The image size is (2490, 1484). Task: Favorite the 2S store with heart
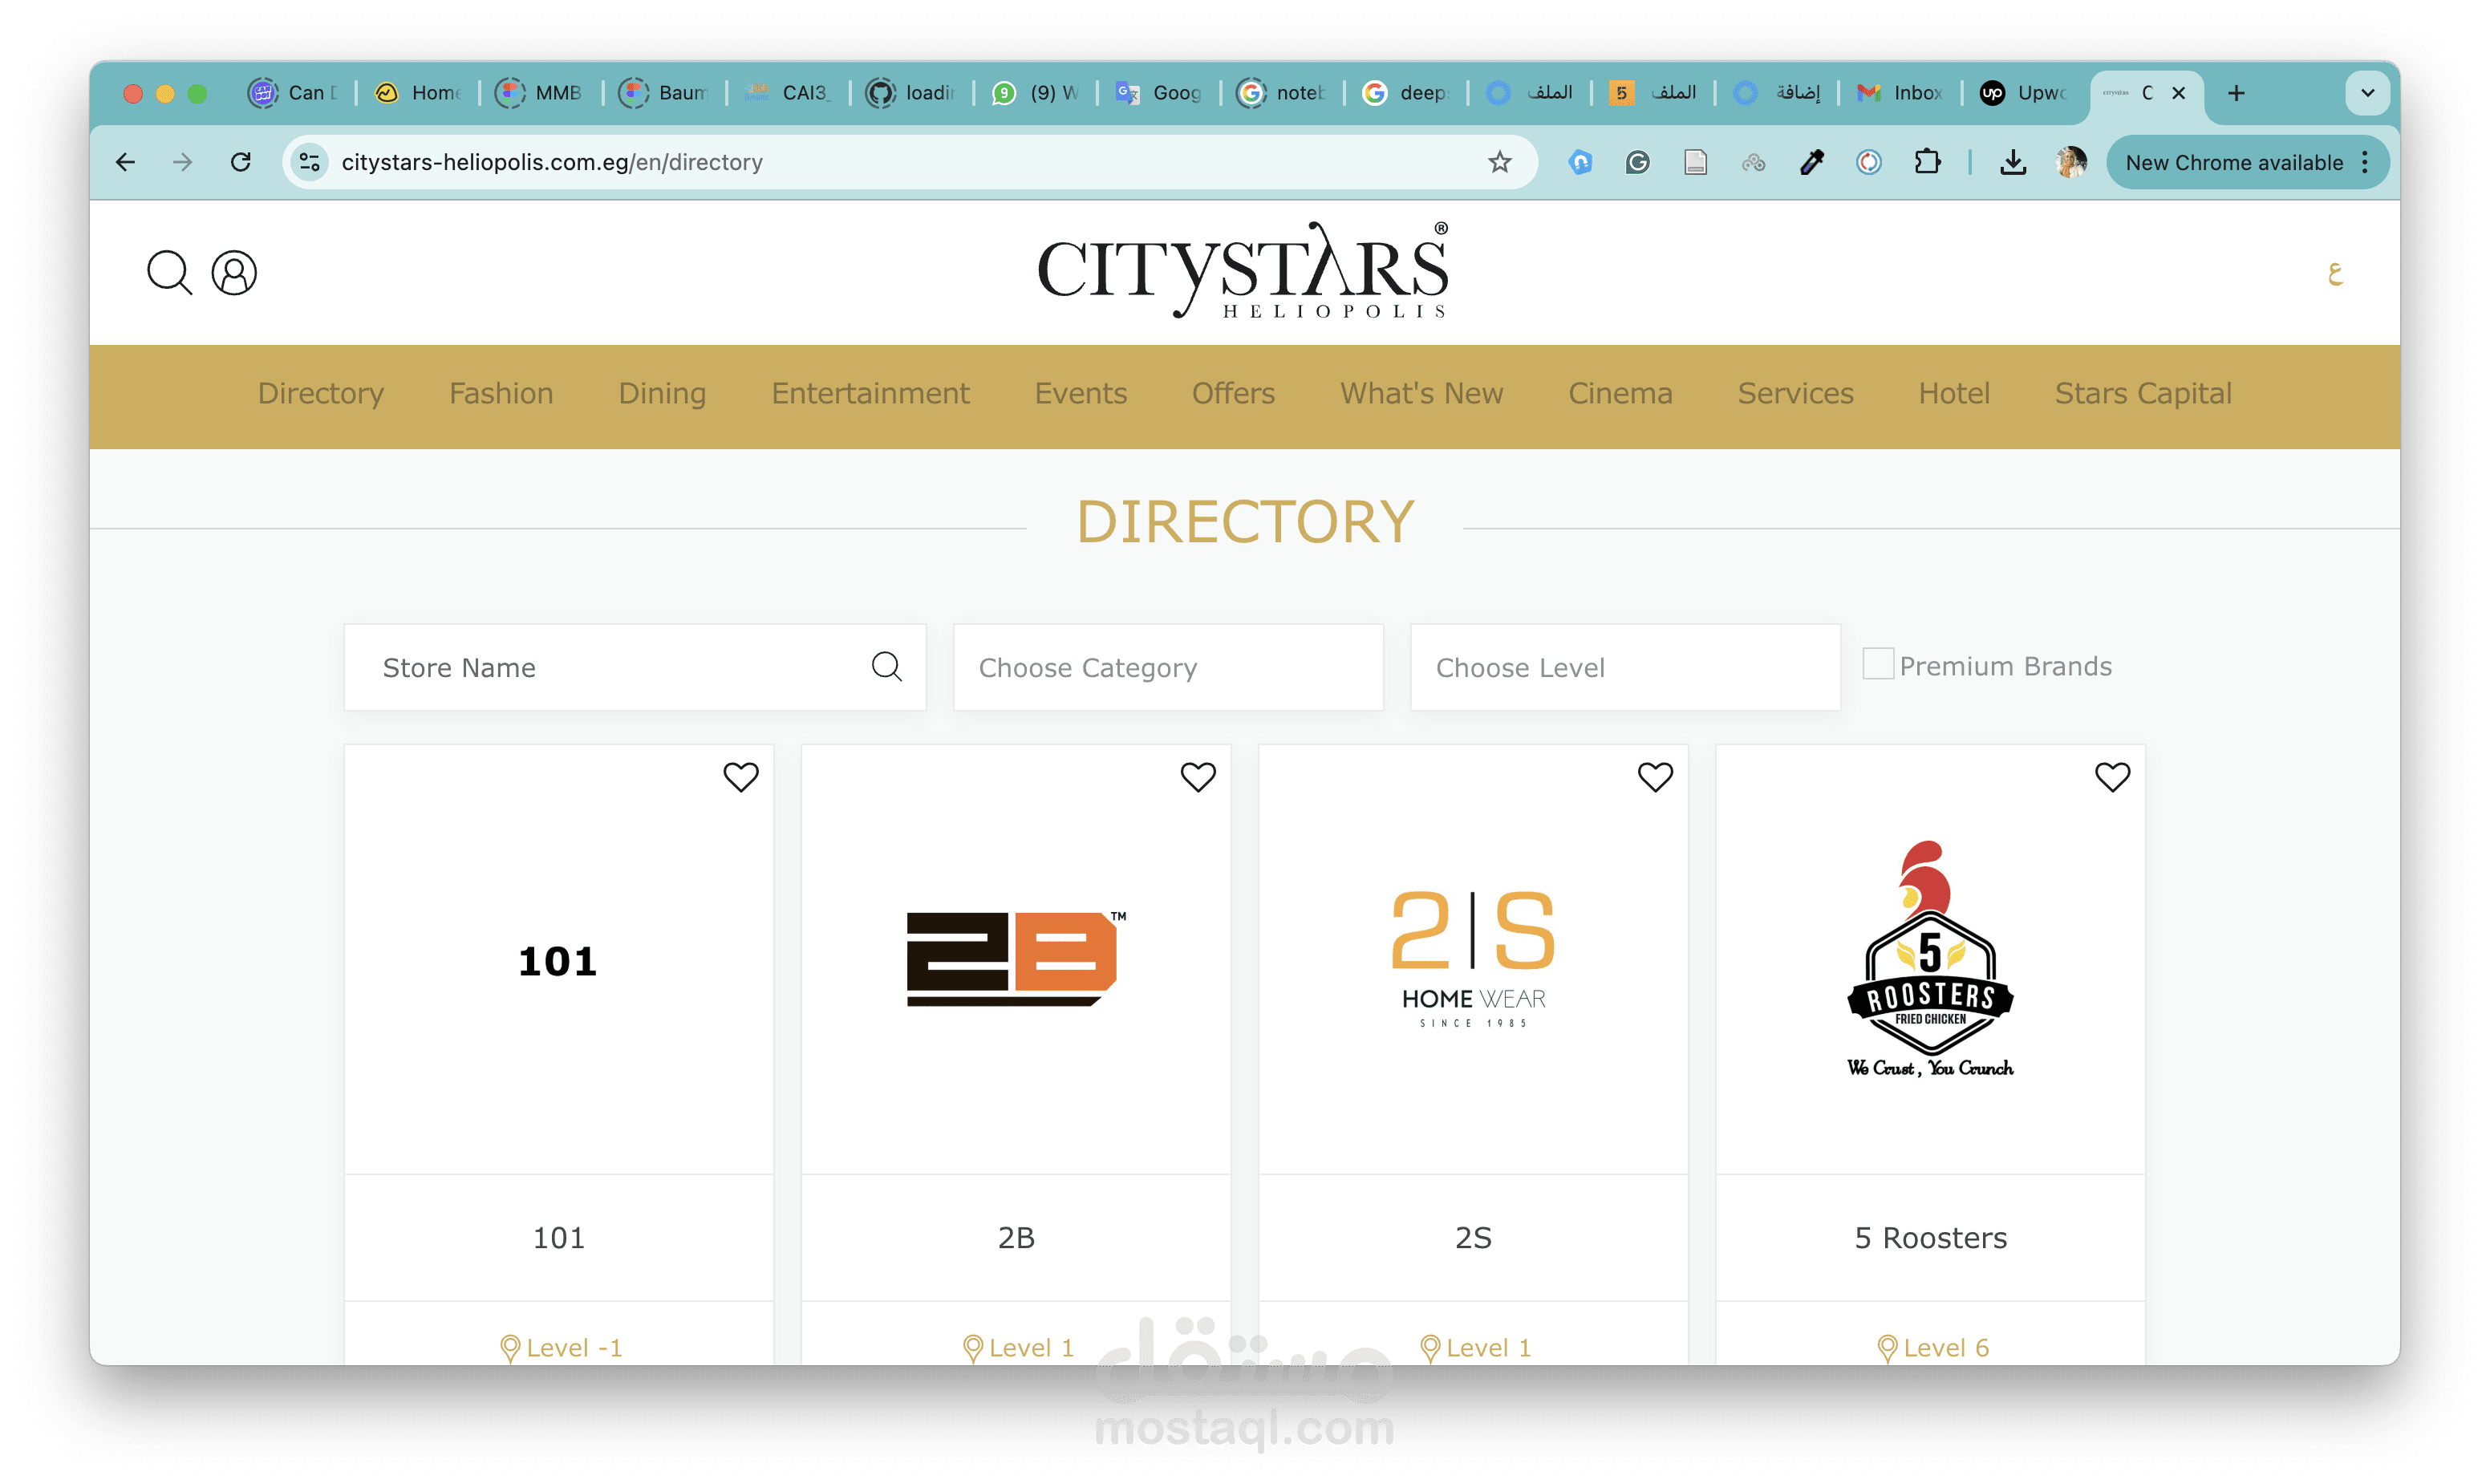click(1655, 777)
